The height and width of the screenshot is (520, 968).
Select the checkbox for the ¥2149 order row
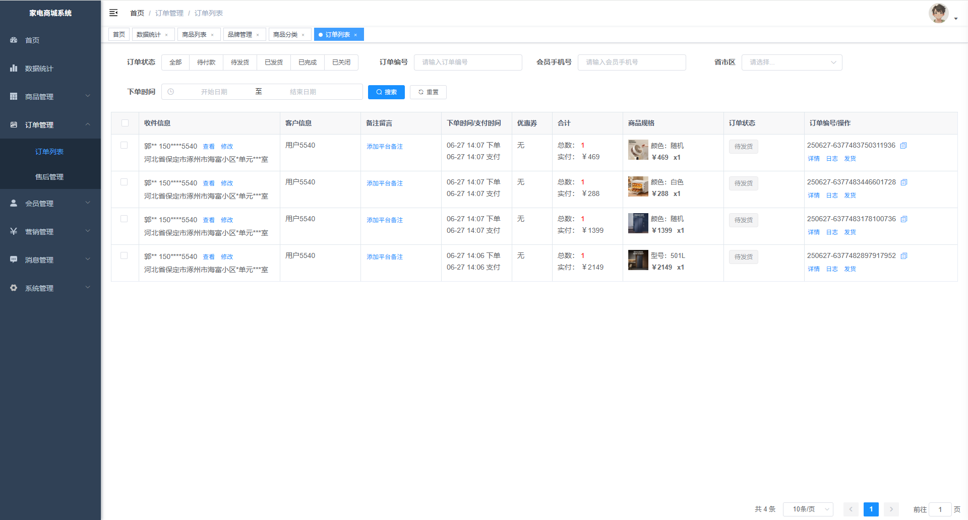(124, 255)
